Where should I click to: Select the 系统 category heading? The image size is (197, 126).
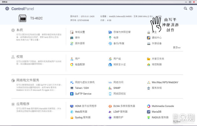[20, 30]
